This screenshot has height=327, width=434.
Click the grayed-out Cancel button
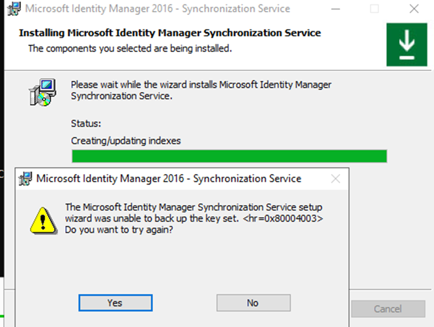[x=388, y=309]
